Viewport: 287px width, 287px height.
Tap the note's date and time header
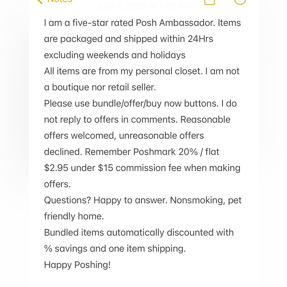[143, 6]
